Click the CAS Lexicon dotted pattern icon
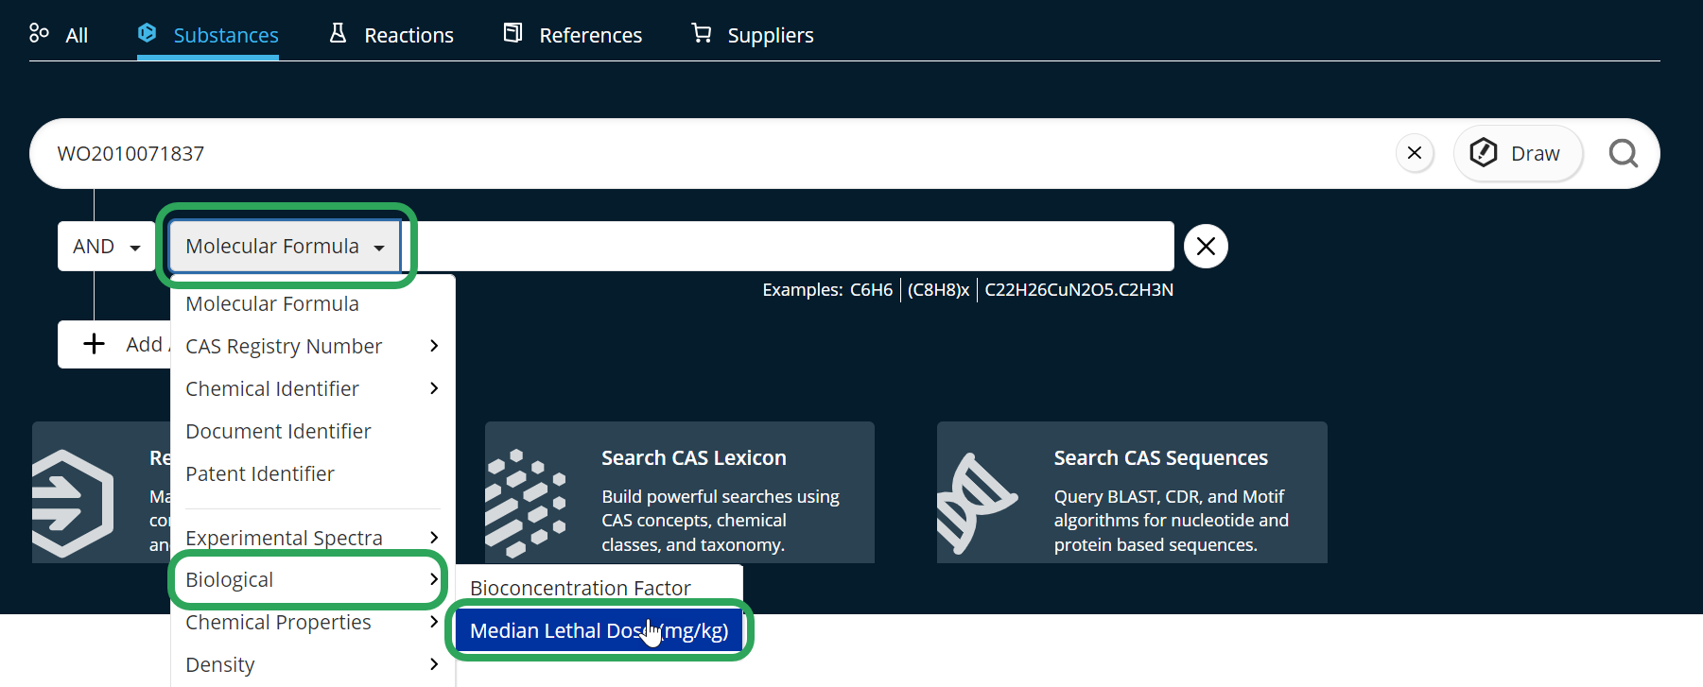 tap(526, 504)
